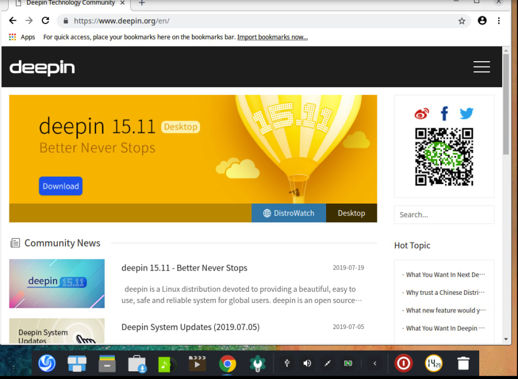Select the DistroWatch banner tab
The width and height of the screenshot is (518, 379).
coord(289,213)
